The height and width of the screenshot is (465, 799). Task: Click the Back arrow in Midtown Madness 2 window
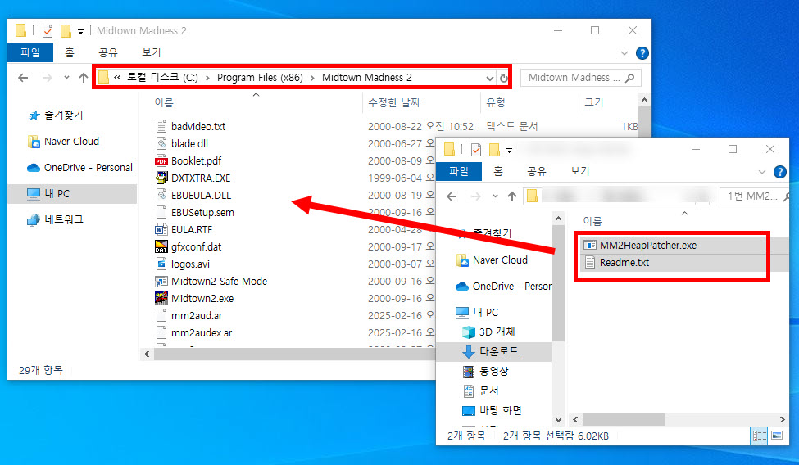pyautogui.click(x=23, y=78)
